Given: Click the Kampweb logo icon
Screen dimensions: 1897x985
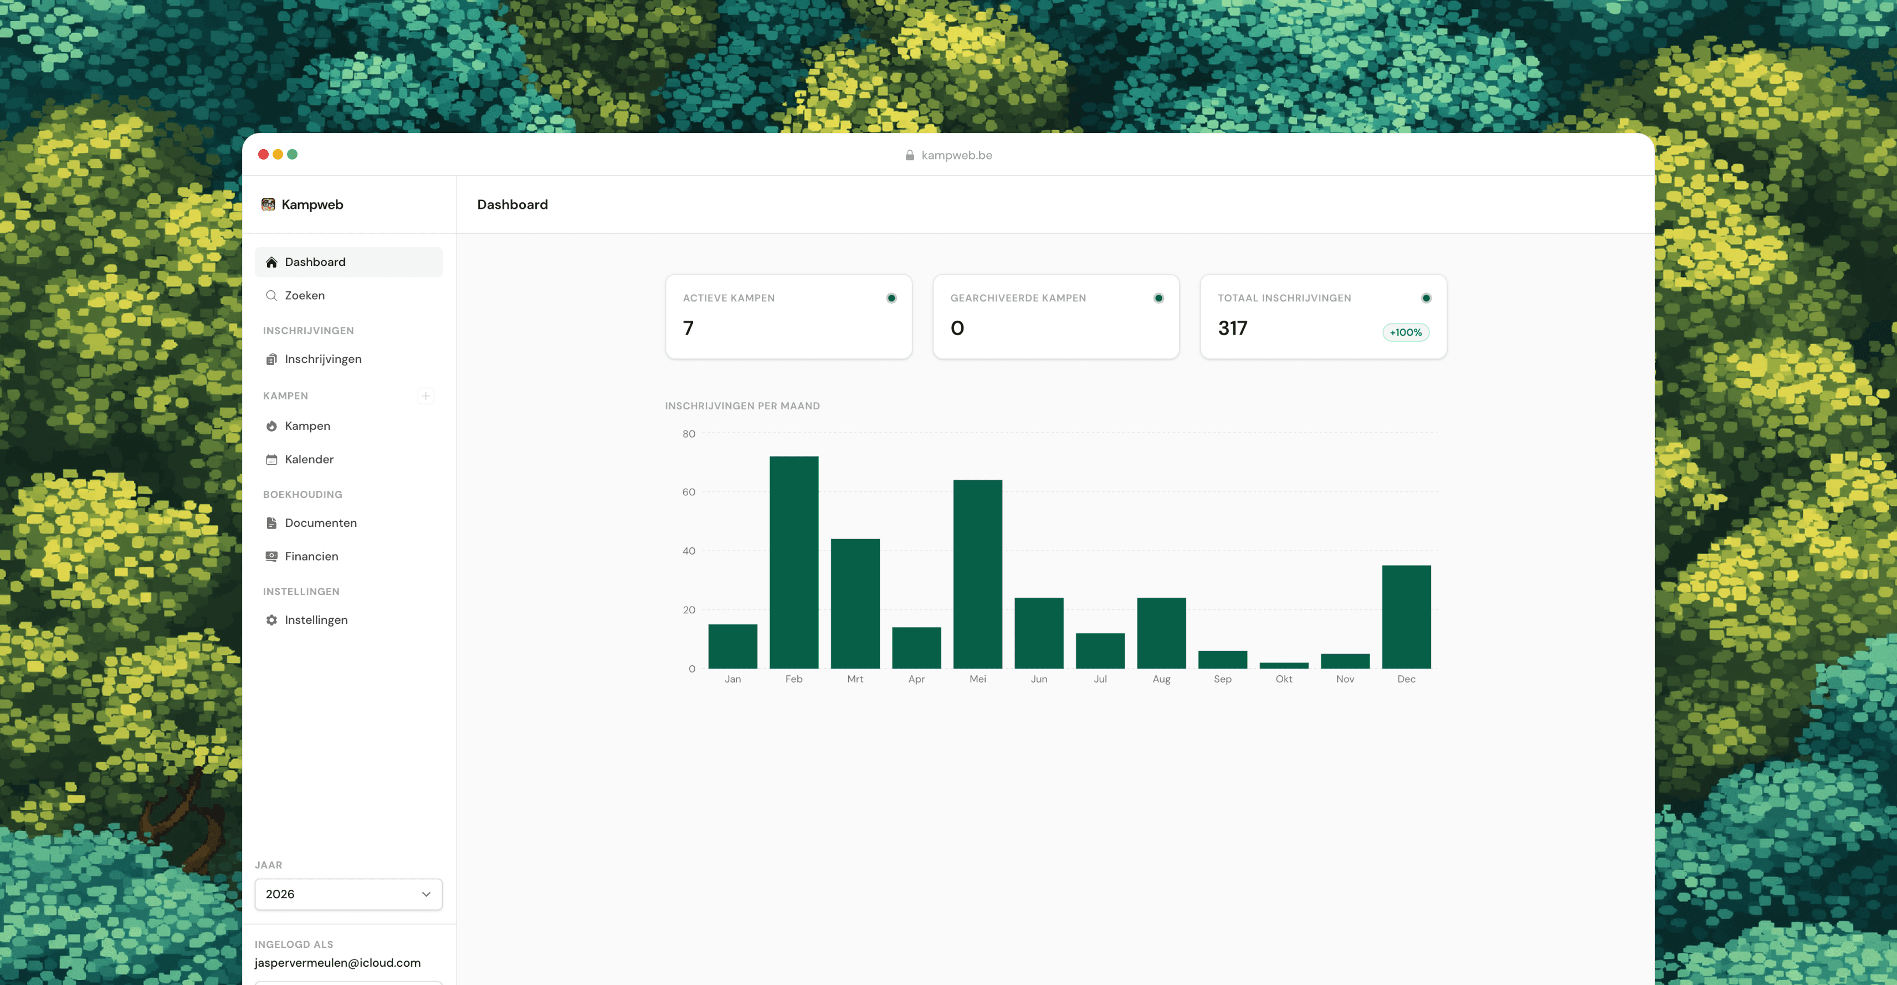Looking at the screenshot, I should (268, 204).
